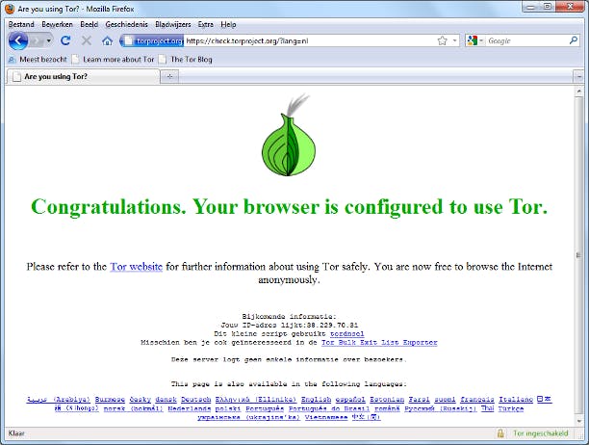This screenshot has height=445, width=589.
Task: Follow the Tor website link
Action: pyautogui.click(x=136, y=267)
